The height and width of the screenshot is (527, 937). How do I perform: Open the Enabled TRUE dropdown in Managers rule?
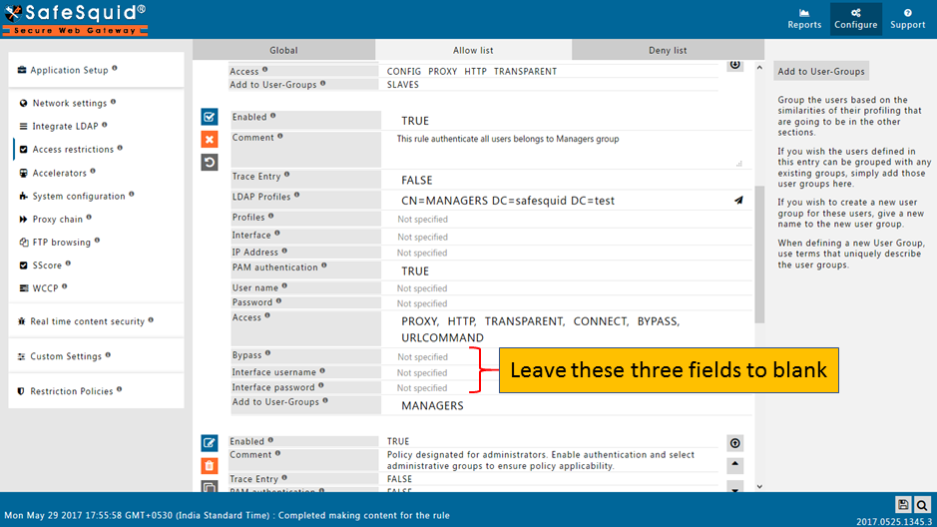click(567, 121)
